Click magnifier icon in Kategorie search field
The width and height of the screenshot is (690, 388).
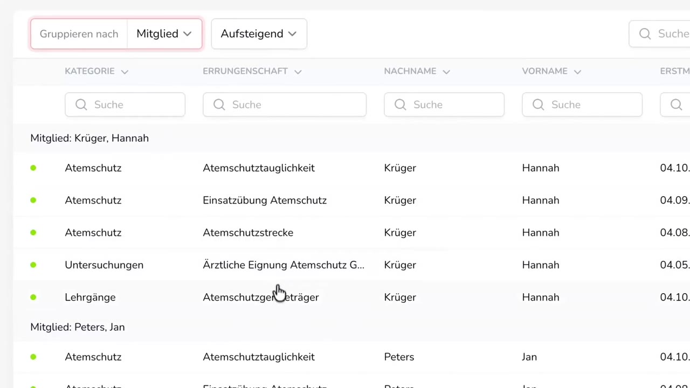click(81, 105)
